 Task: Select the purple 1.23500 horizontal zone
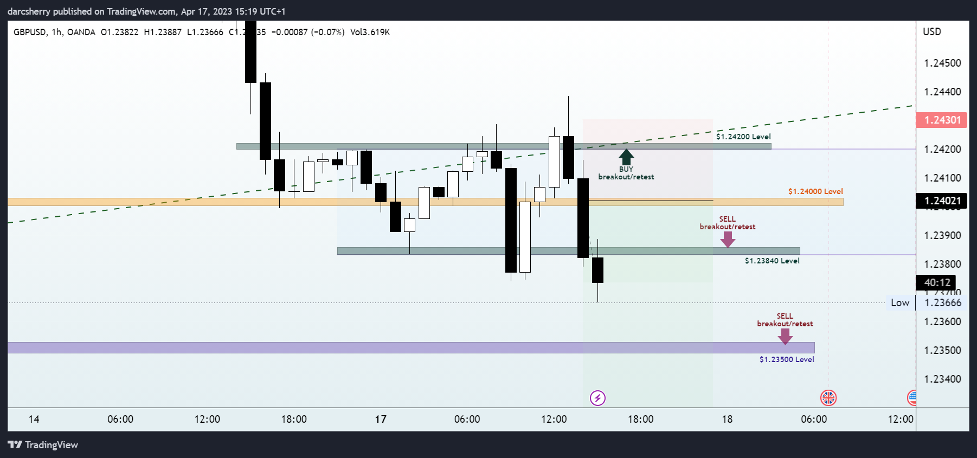[x=411, y=347]
